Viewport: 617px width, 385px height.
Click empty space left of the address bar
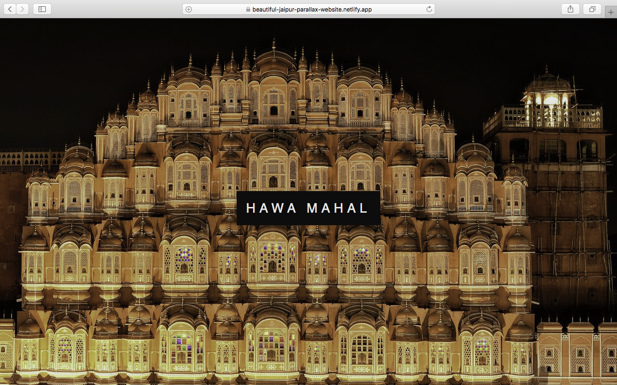[x=116, y=9]
